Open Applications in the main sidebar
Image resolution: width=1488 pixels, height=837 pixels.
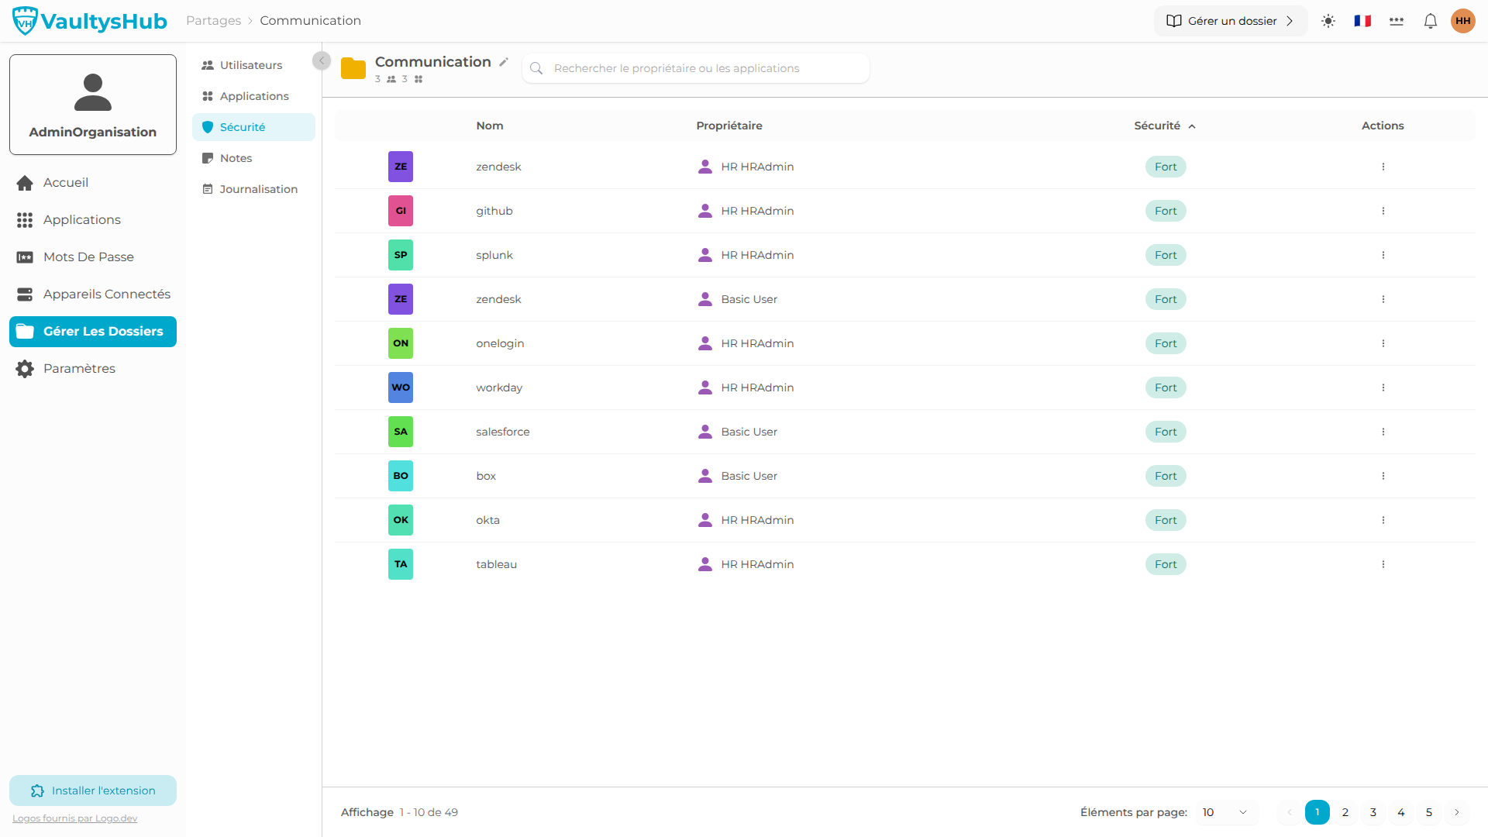coord(93,220)
